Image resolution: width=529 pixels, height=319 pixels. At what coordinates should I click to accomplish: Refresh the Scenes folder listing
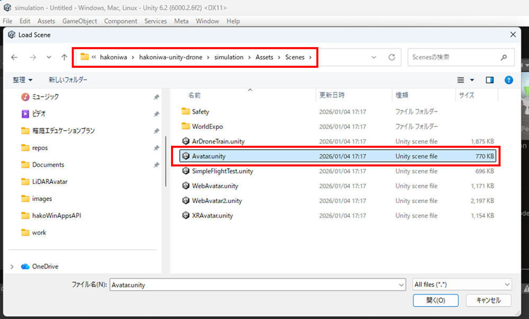pyautogui.click(x=392, y=57)
